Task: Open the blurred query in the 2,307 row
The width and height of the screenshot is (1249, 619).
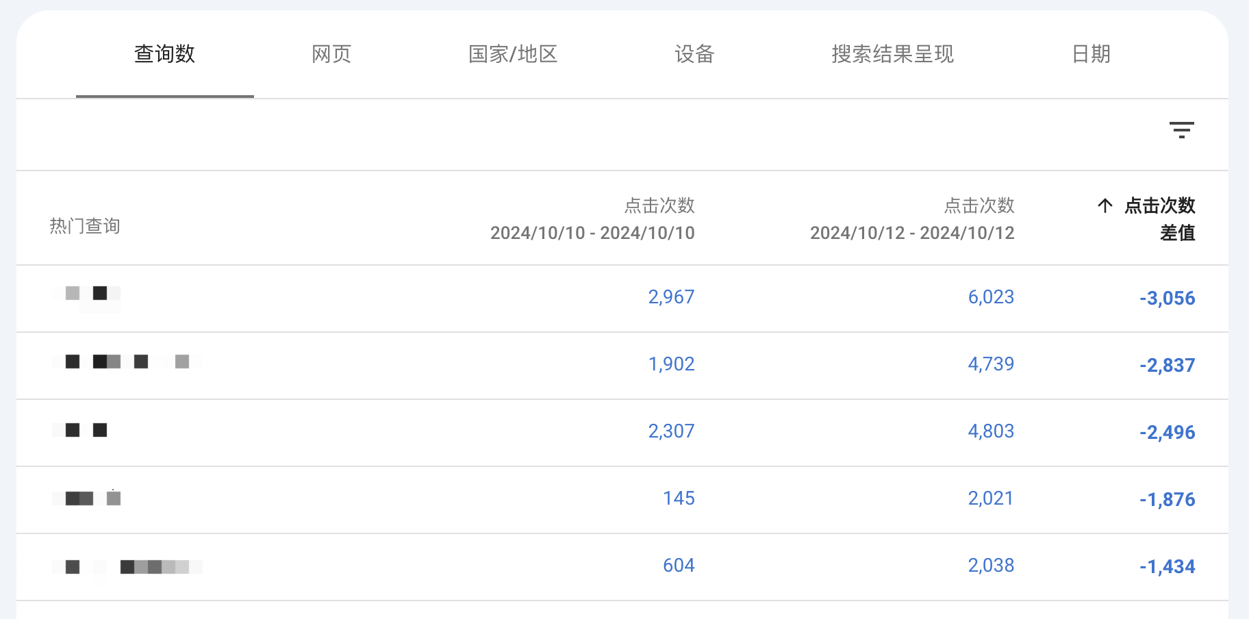Action: point(79,430)
